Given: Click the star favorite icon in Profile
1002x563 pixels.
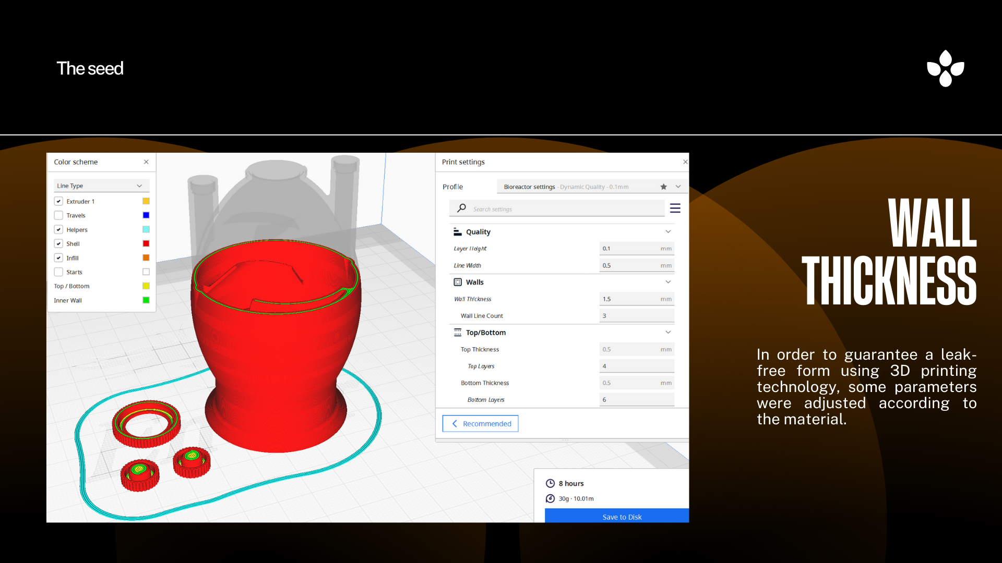Looking at the screenshot, I should click(663, 187).
